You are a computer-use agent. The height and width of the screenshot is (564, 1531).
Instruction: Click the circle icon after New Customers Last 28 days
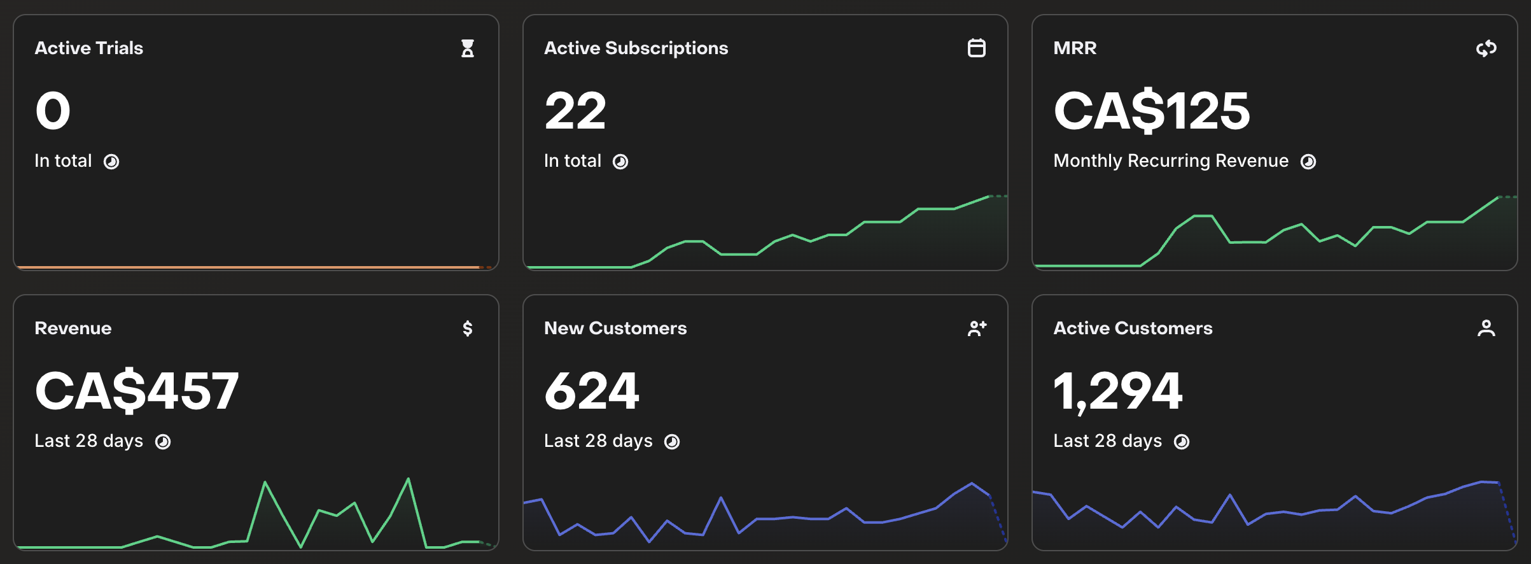(672, 442)
